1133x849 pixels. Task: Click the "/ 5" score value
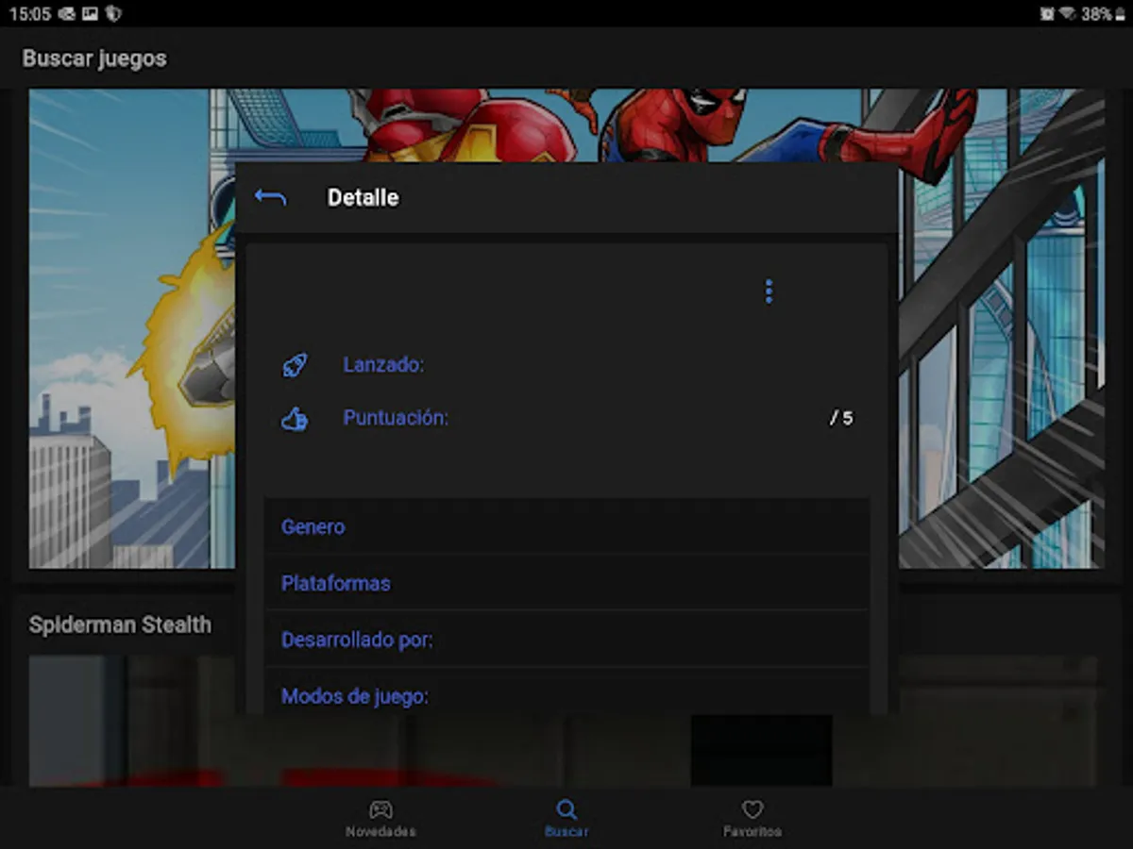(x=841, y=418)
